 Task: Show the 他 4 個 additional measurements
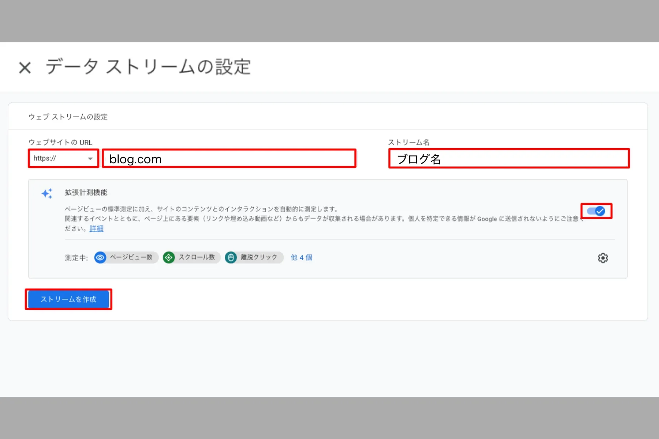tap(301, 258)
